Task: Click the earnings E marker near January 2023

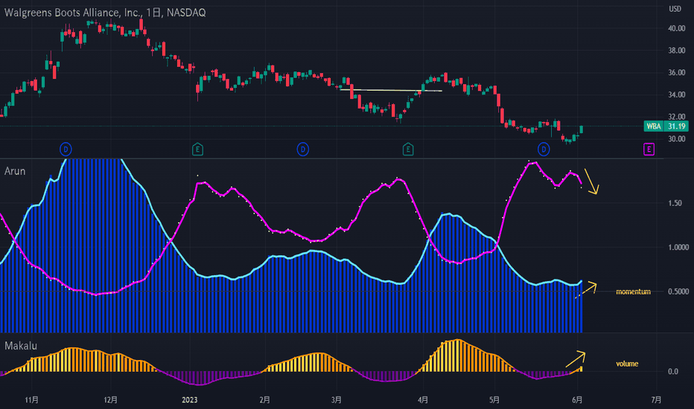Action: click(x=198, y=149)
